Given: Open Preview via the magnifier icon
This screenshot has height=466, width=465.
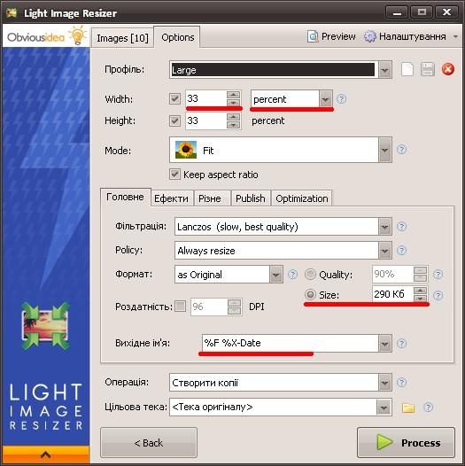Looking at the screenshot, I should [x=313, y=36].
